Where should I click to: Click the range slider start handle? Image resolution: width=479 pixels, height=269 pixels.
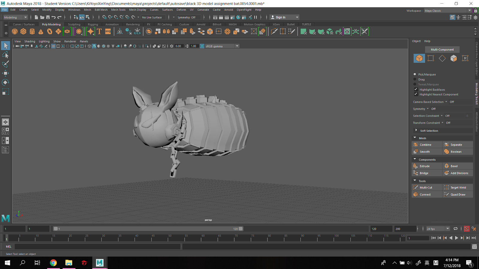[56, 229]
